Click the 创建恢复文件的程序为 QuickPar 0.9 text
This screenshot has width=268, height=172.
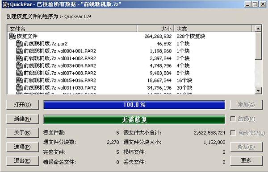pos(49,16)
